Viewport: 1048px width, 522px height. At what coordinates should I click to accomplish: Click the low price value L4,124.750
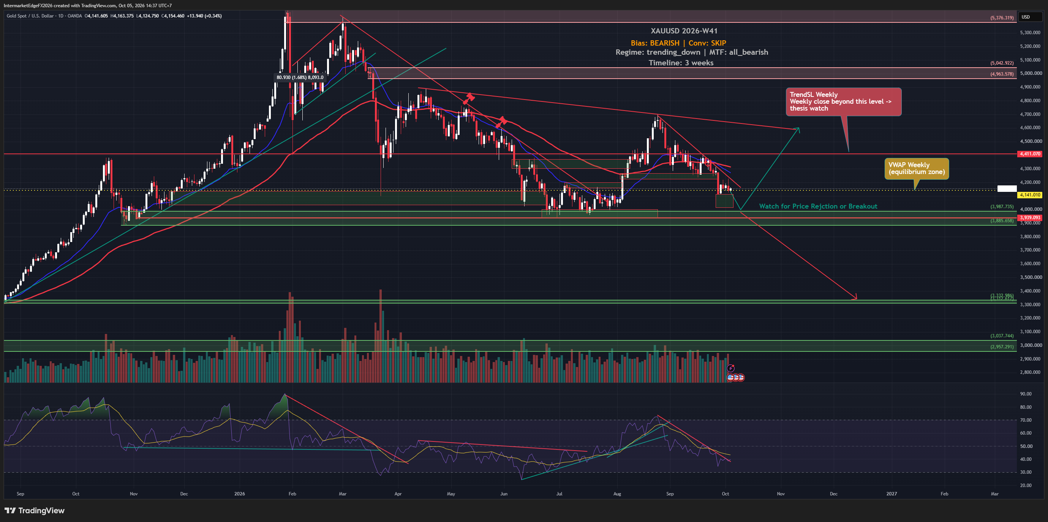[147, 16]
